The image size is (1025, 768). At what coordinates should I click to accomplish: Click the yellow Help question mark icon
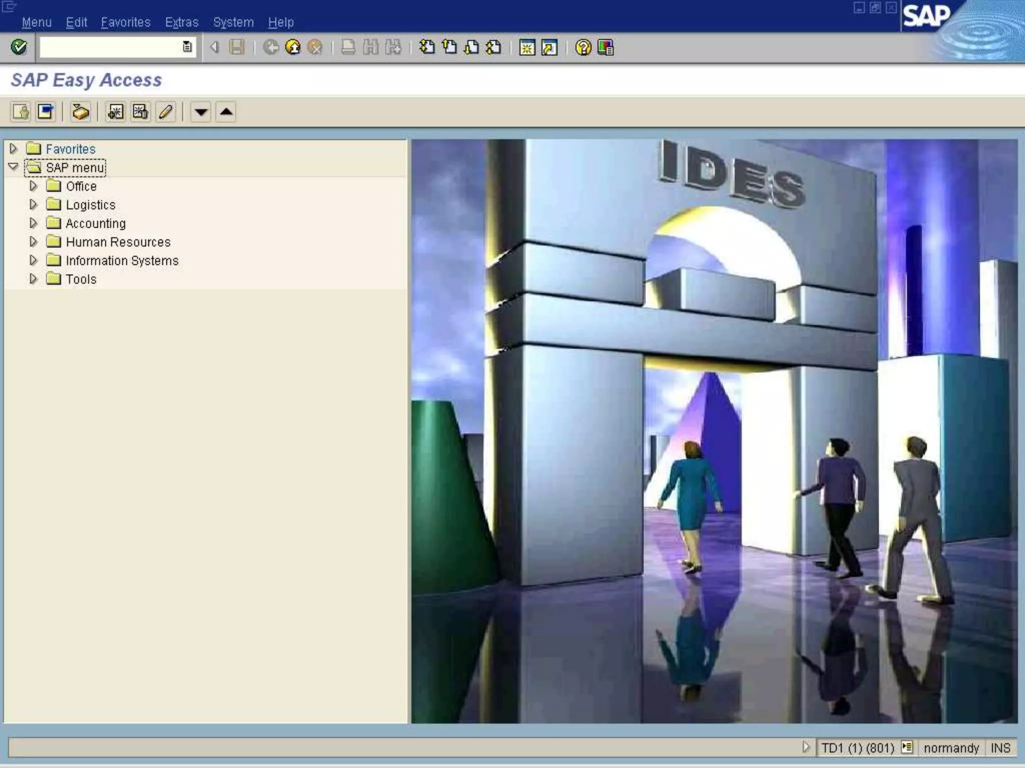(x=583, y=47)
